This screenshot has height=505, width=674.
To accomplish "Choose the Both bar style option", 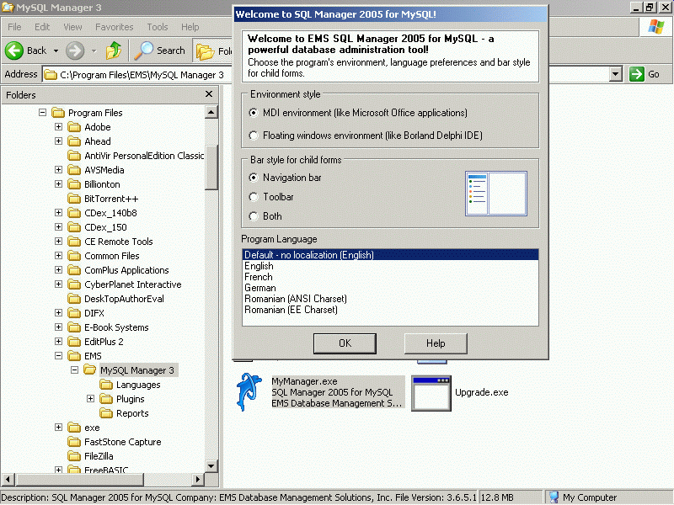I will point(254,216).
